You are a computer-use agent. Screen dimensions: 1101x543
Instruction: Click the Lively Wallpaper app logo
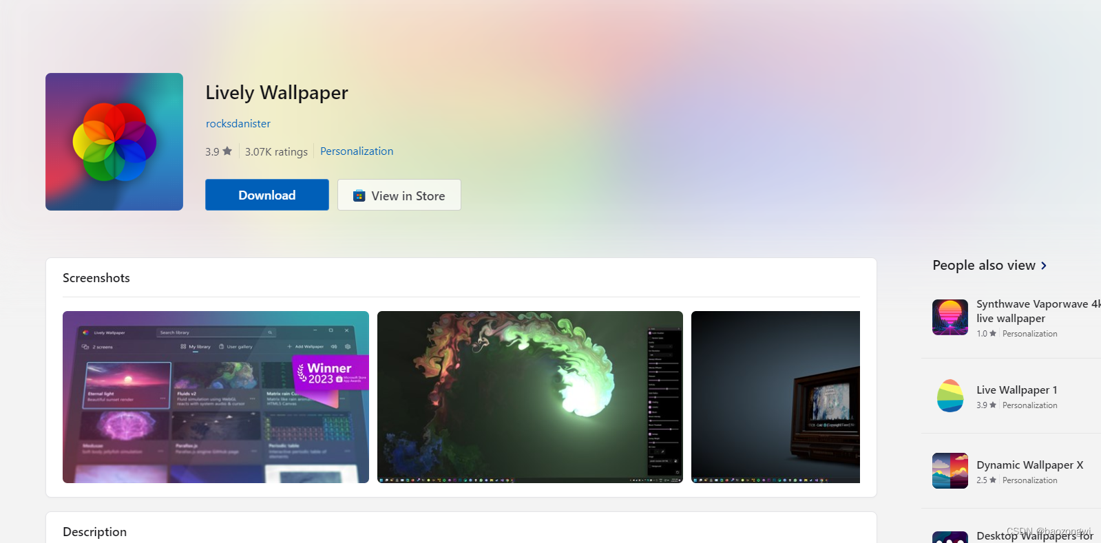(114, 142)
